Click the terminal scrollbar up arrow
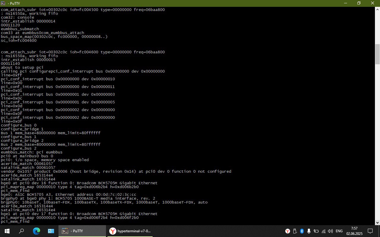The width and height of the screenshot is (380, 237). (x=377, y=9)
